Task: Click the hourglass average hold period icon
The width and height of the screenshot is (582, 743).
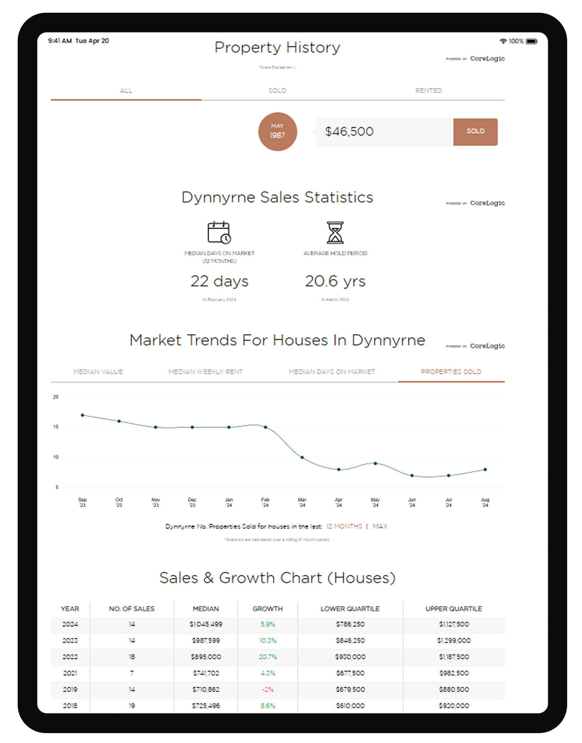Action: point(335,232)
